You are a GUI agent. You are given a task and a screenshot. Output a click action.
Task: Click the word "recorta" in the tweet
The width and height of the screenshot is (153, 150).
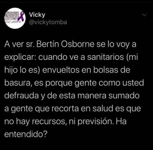tap(65, 109)
